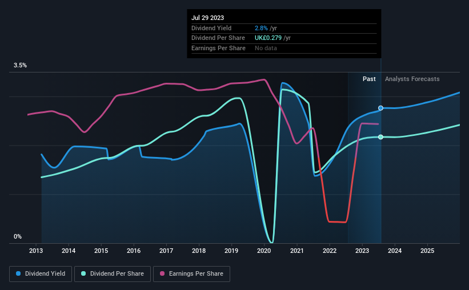This screenshot has width=469, height=290.
Task: Click the 0% y-axis label
Action: pos(18,236)
